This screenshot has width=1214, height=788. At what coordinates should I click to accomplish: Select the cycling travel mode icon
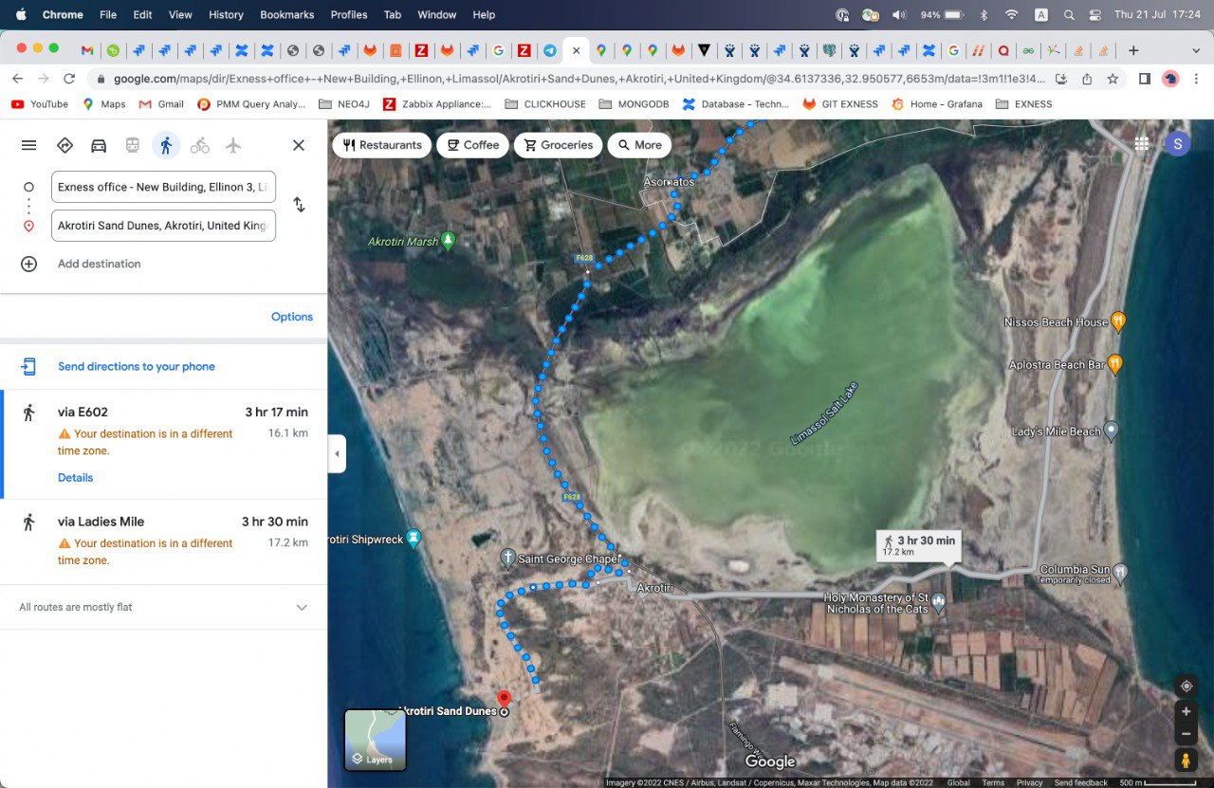[199, 145]
